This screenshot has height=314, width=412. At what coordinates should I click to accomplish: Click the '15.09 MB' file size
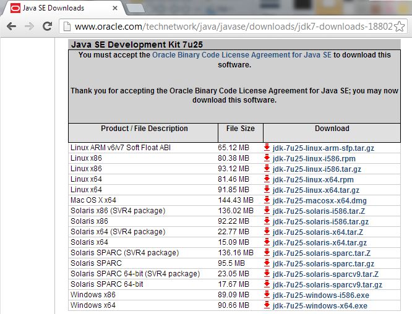pos(233,242)
